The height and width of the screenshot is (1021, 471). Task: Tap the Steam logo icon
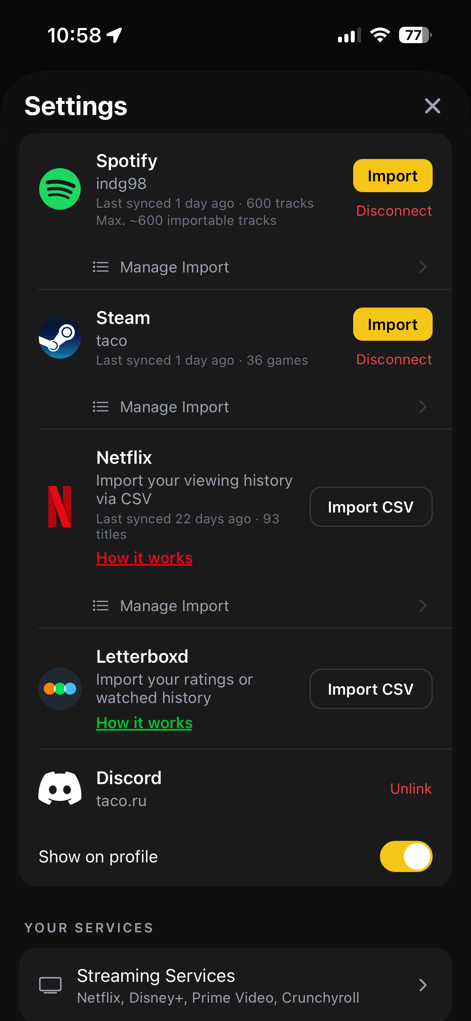pos(60,338)
